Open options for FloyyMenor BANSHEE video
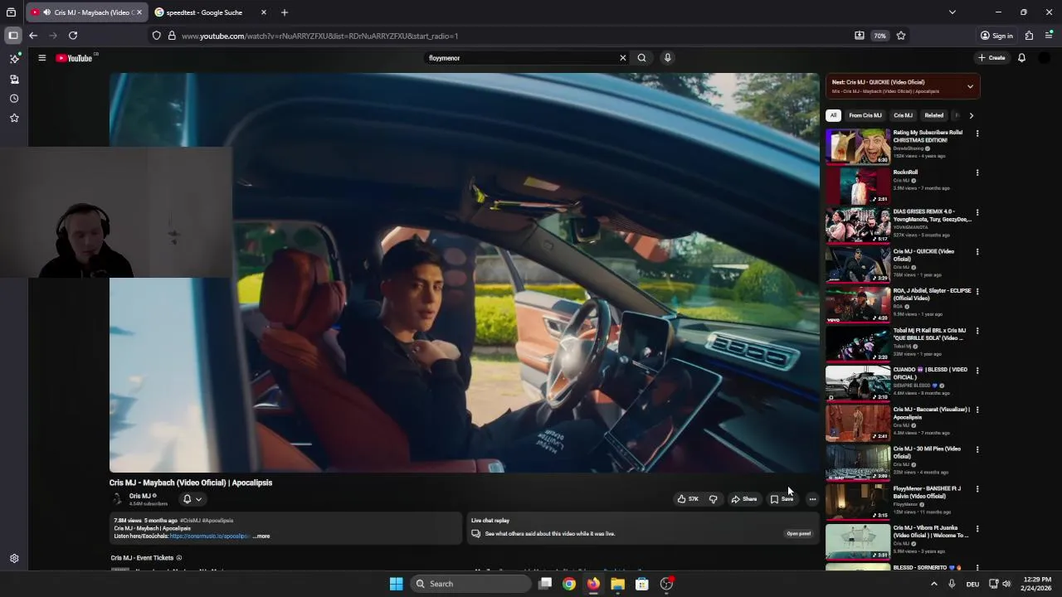 (977, 489)
